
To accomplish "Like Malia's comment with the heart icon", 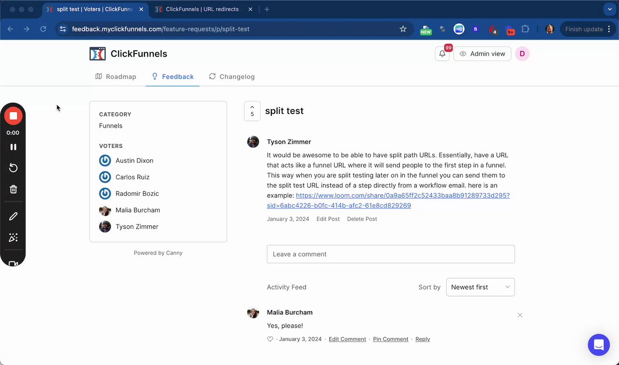I will (x=270, y=339).
